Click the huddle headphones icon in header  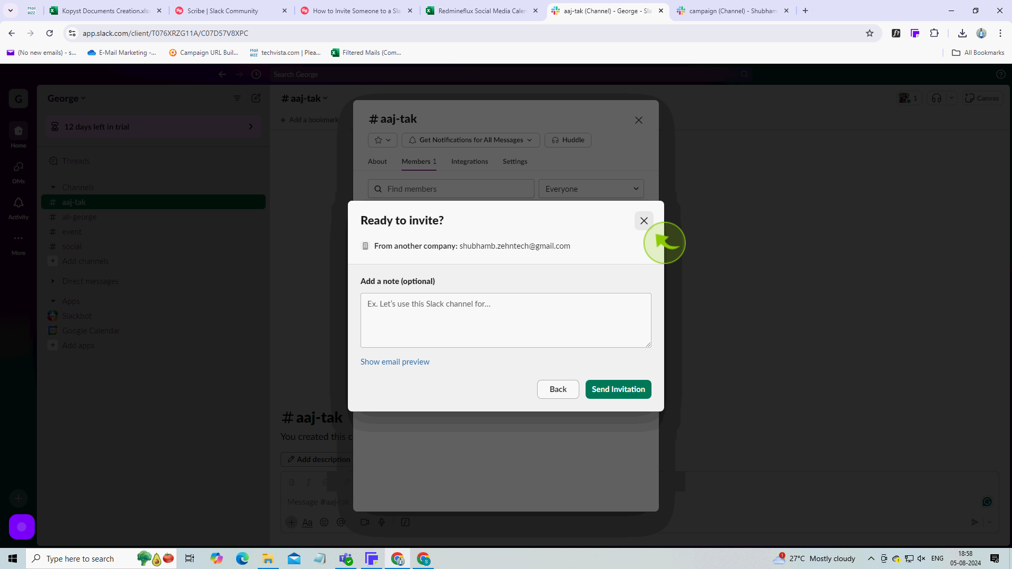click(937, 98)
